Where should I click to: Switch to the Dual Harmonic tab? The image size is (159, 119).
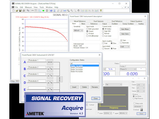pyautogui.click(x=98, y=21)
